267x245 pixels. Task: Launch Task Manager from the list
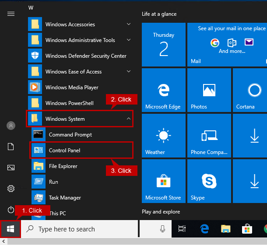pyautogui.click(x=65, y=198)
